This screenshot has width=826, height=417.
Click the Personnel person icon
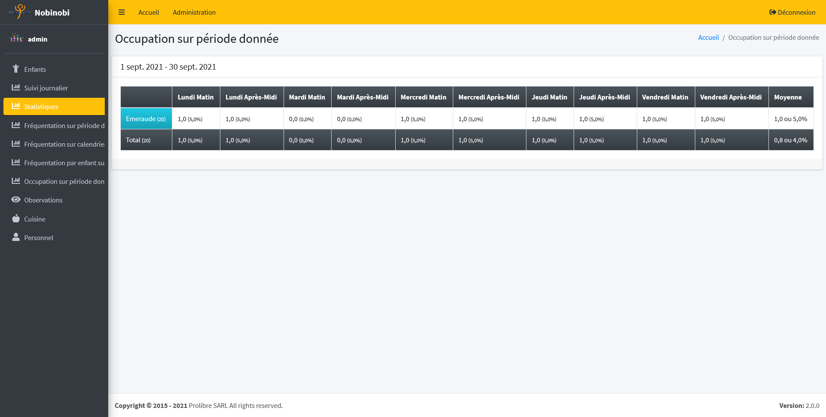[16, 237]
